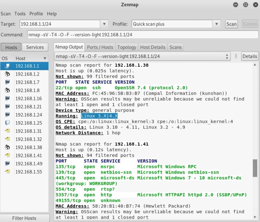Click the output scrollbar thumb
260x222 pixels.
click(x=255, y=168)
